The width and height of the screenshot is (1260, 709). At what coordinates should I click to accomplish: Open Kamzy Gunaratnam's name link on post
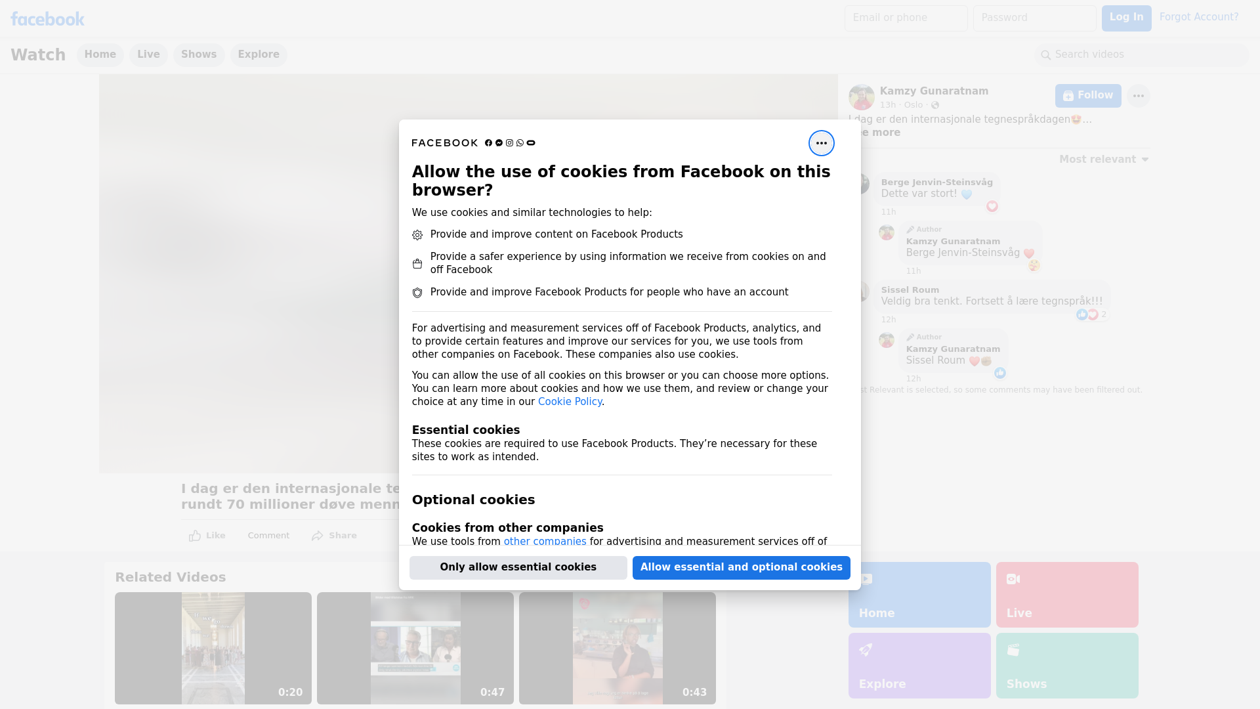click(934, 91)
